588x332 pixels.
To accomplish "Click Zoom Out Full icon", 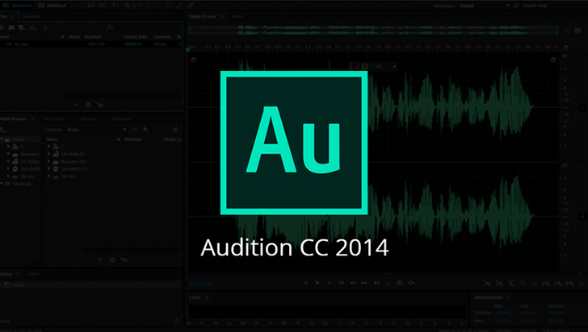I will pos(535,284).
